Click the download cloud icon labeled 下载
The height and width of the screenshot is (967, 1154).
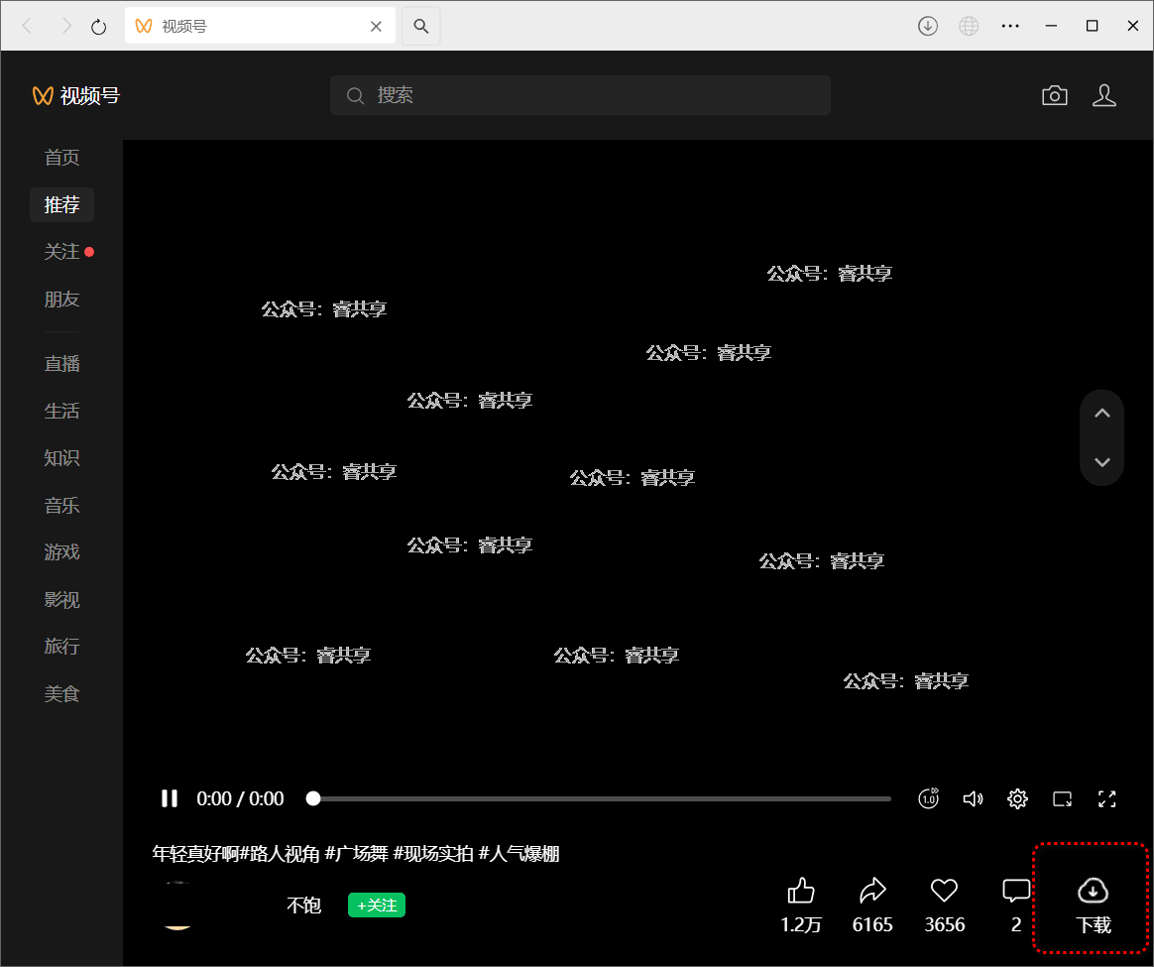[1093, 892]
